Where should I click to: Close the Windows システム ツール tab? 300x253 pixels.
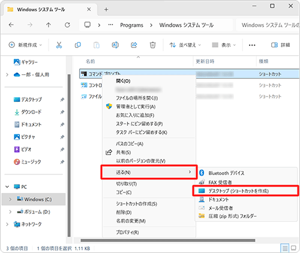(89, 10)
